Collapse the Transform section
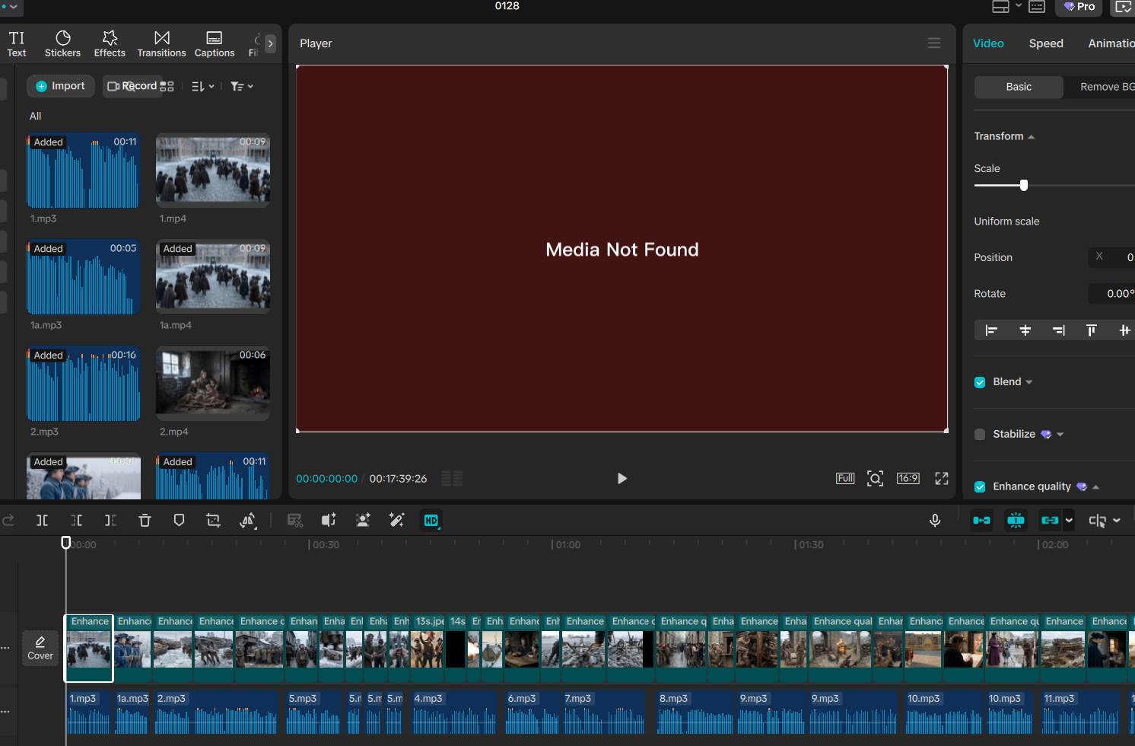Screen dimensions: 1135x746 coord(1031,137)
